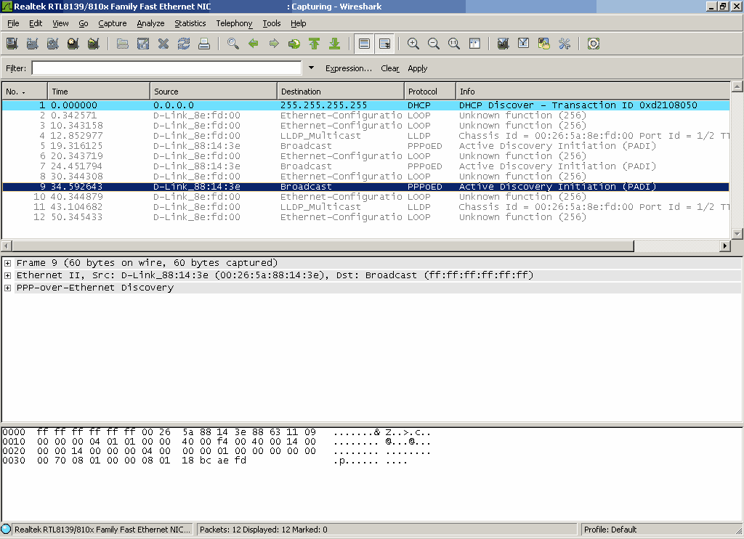Toggle auto scroll during live capture
This screenshot has height=539, width=744.
tap(384, 44)
